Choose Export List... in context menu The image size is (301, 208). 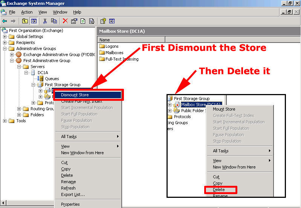point(88,194)
